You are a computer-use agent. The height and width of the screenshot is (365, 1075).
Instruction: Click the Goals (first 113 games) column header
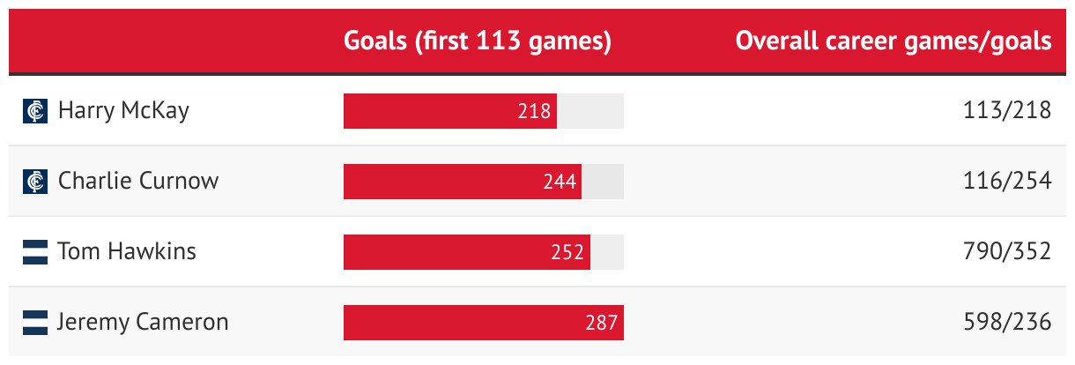478,41
